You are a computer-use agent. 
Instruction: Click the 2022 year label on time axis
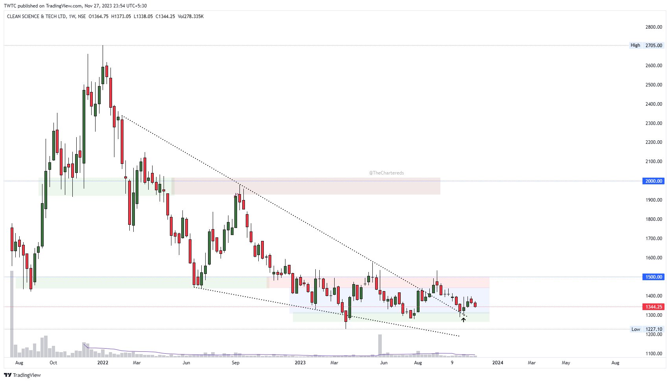click(x=103, y=363)
